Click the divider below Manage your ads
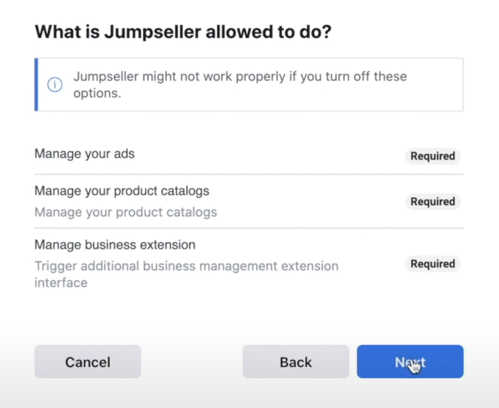The height and width of the screenshot is (408, 499). tap(249, 175)
